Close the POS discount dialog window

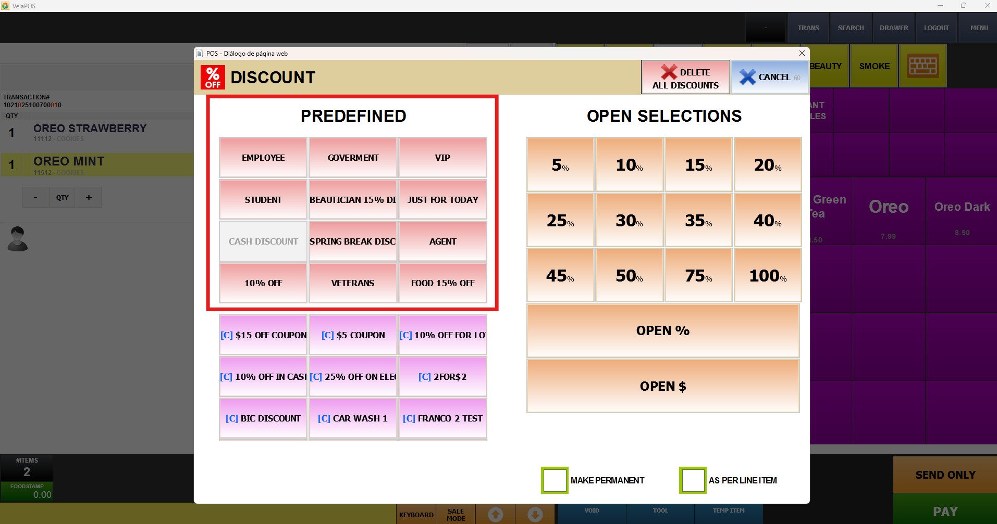pyautogui.click(x=802, y=53)
